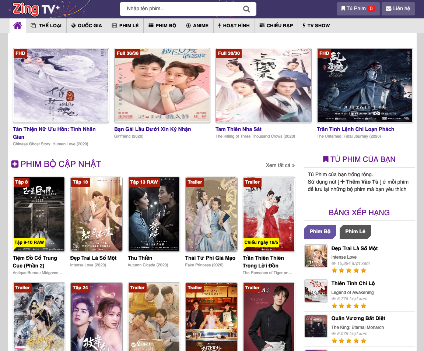Click the Phim Bộ Cập Nhật heading
Viewport: 424px width, 351px height.
coord(61,164)
